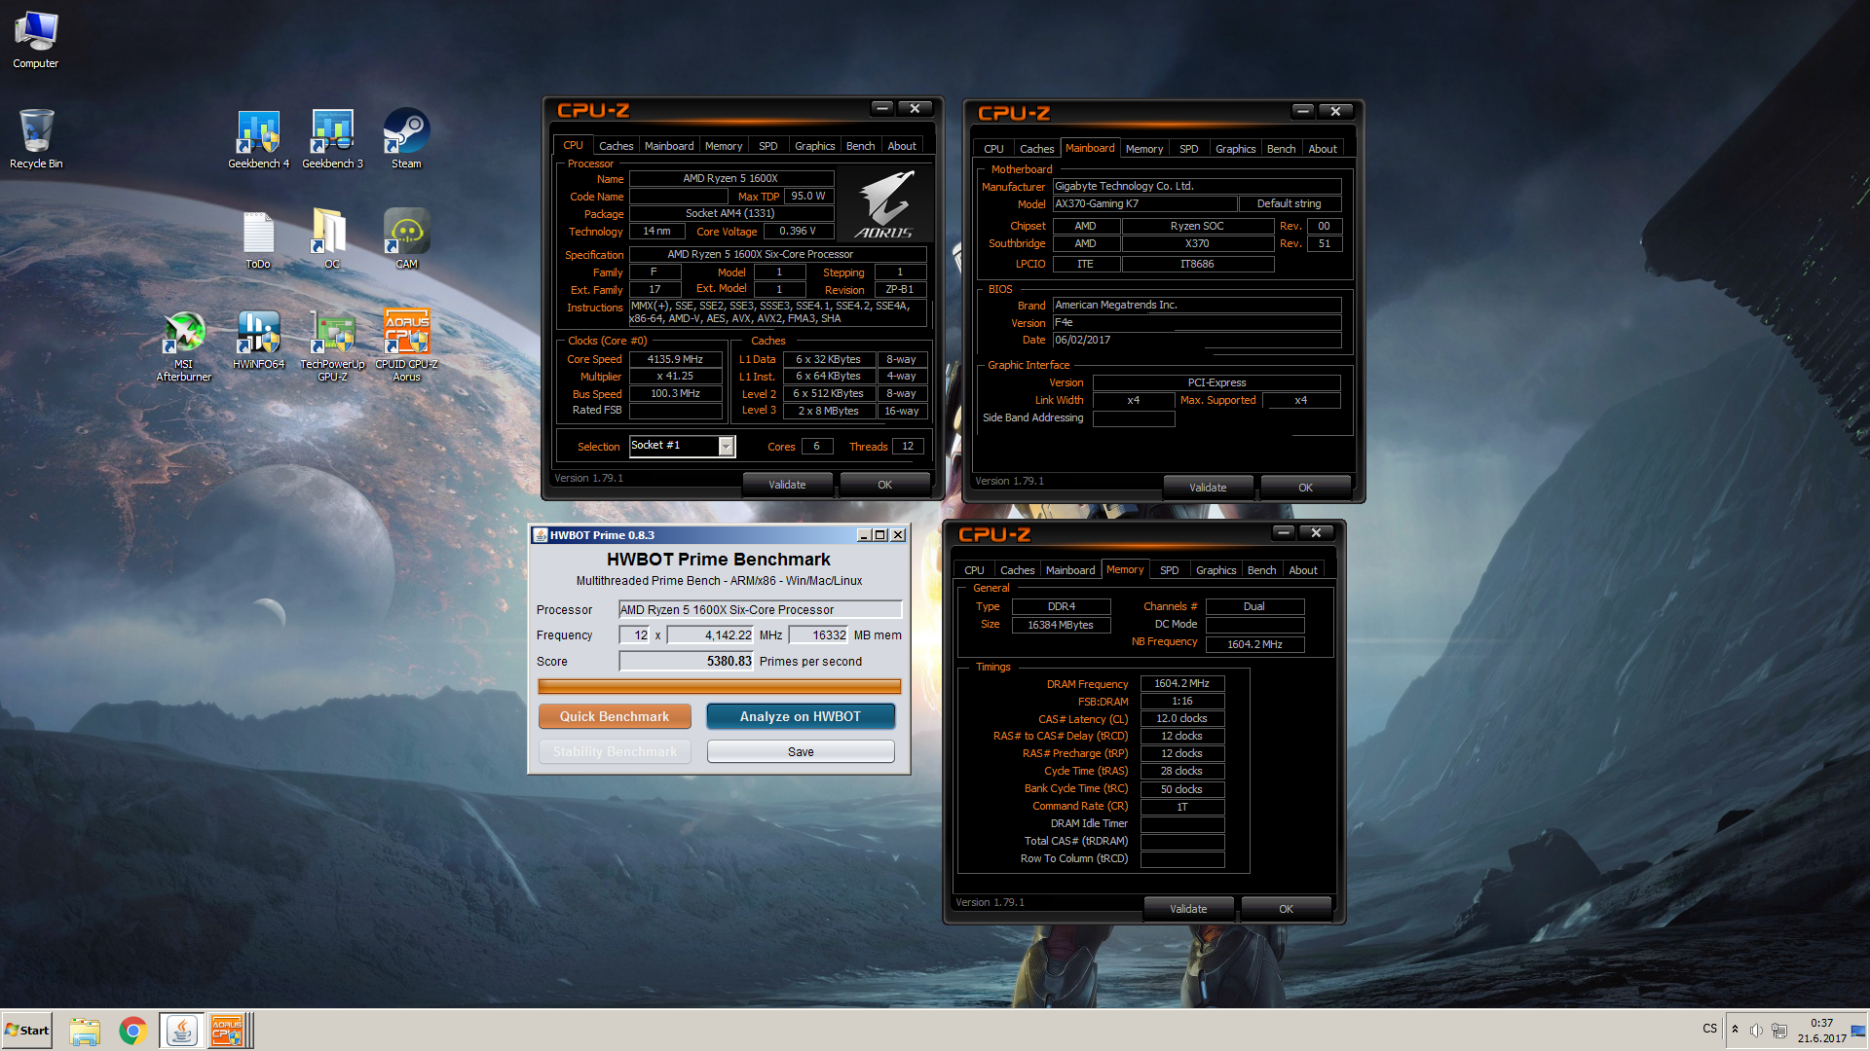Switch to Caches tab in CPU window

pyautogui.click(x=616, y=146)
